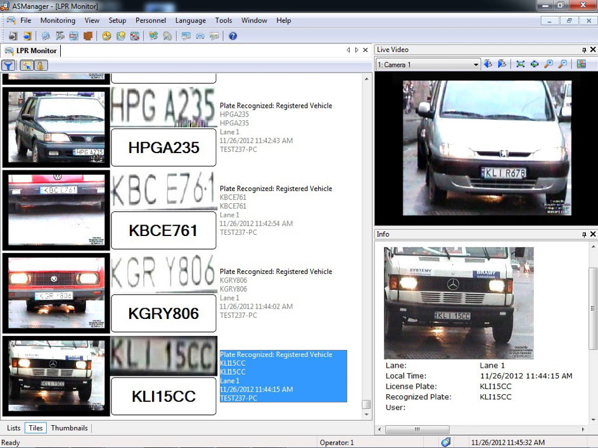Viewport: 598px width, 448px height.
Task: Click the fit-to-window icon in Live Video toolbar
Action: click(520, 65)
